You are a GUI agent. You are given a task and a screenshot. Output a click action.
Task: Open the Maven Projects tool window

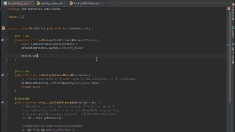click(x=233, y=54)
